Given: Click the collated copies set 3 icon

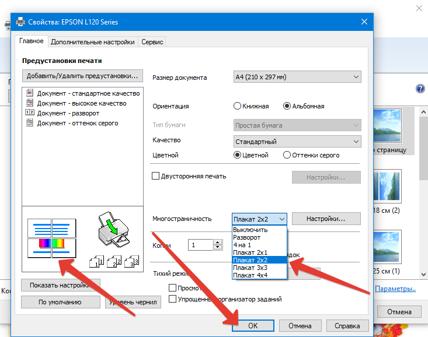Looking at the screenshot, I should (x=132, y=261).
